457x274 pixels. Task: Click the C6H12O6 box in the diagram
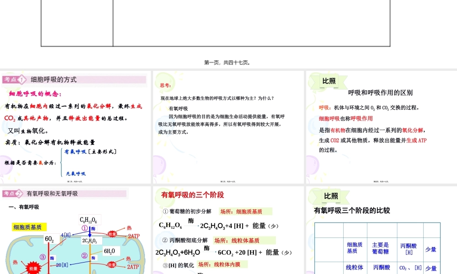point(90,220)
